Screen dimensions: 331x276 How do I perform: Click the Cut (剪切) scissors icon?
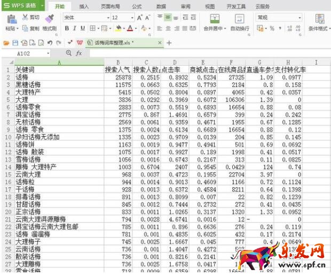click(26, 18)
